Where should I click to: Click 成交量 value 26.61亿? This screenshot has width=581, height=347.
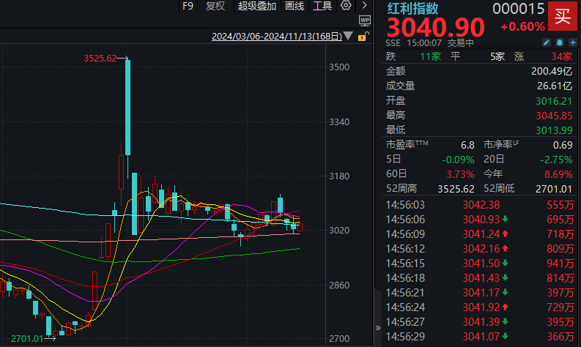coord(555,86)
